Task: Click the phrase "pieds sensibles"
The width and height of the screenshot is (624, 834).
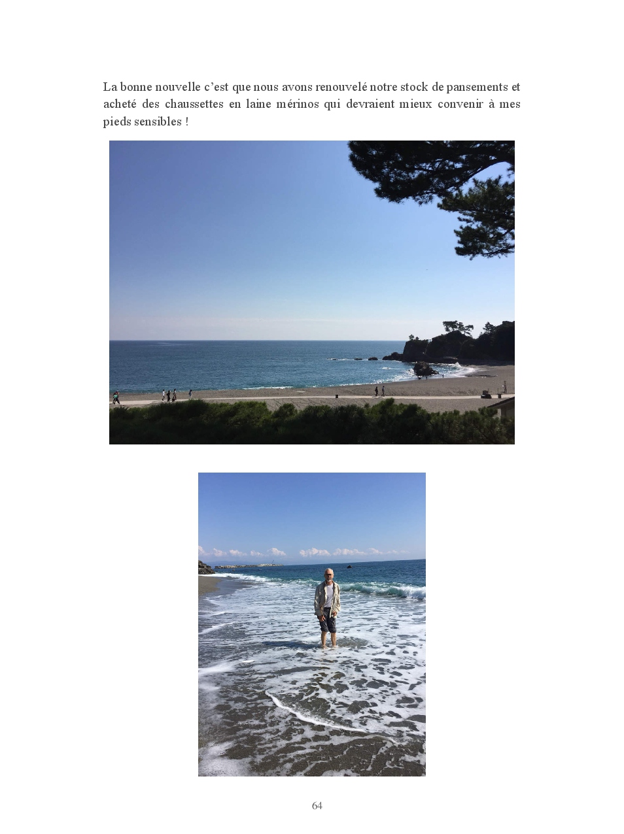Action: tap(143, 122)
